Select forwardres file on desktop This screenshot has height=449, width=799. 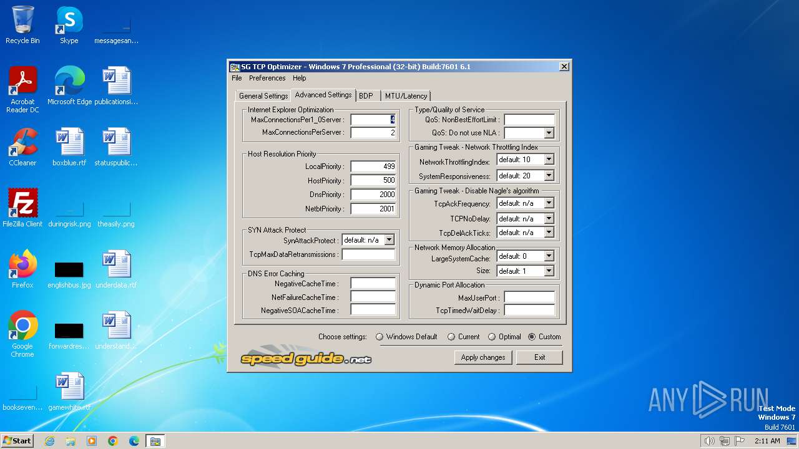[69, 336]
